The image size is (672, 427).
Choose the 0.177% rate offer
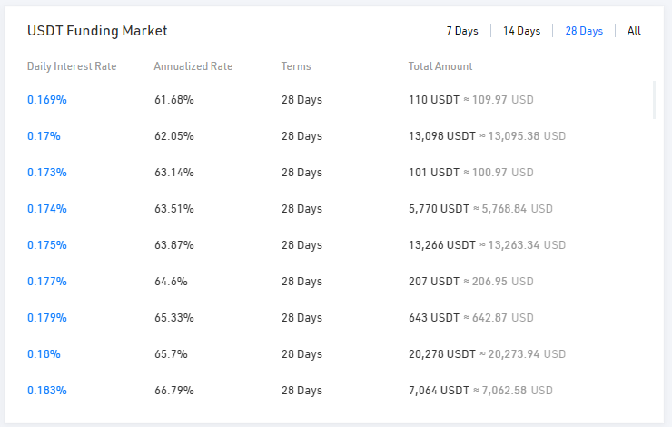47,282
